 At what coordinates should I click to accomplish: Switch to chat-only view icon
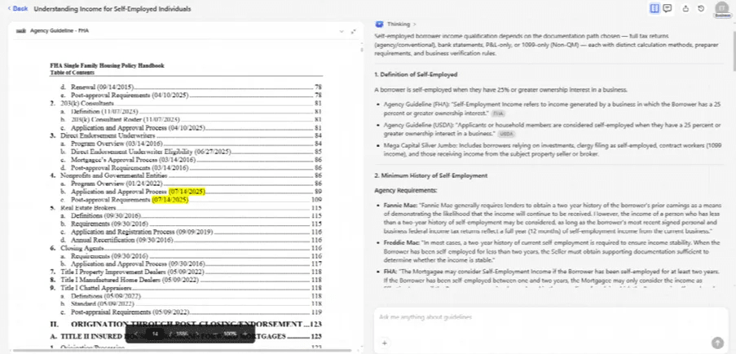tap(668, 8)
